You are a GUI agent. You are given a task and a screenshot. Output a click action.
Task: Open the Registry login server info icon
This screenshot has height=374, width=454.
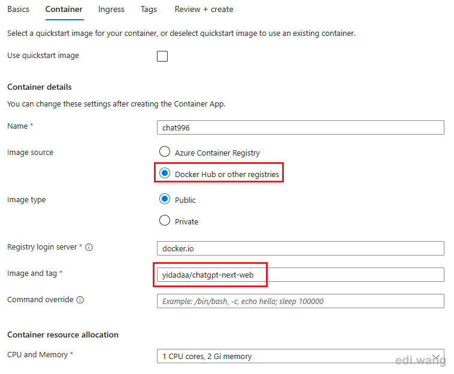[89, 247]
